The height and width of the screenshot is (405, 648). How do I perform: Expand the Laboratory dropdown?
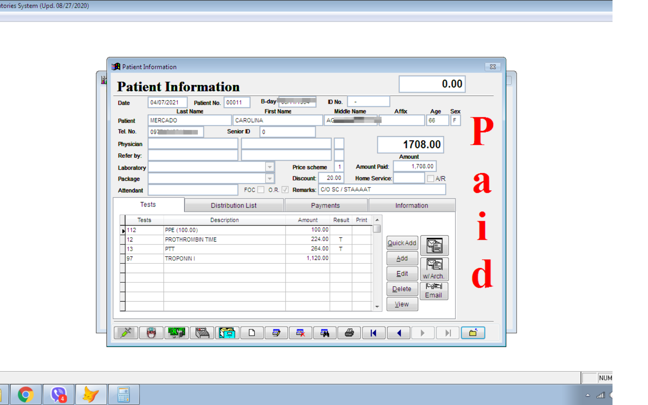click(270, 167)
